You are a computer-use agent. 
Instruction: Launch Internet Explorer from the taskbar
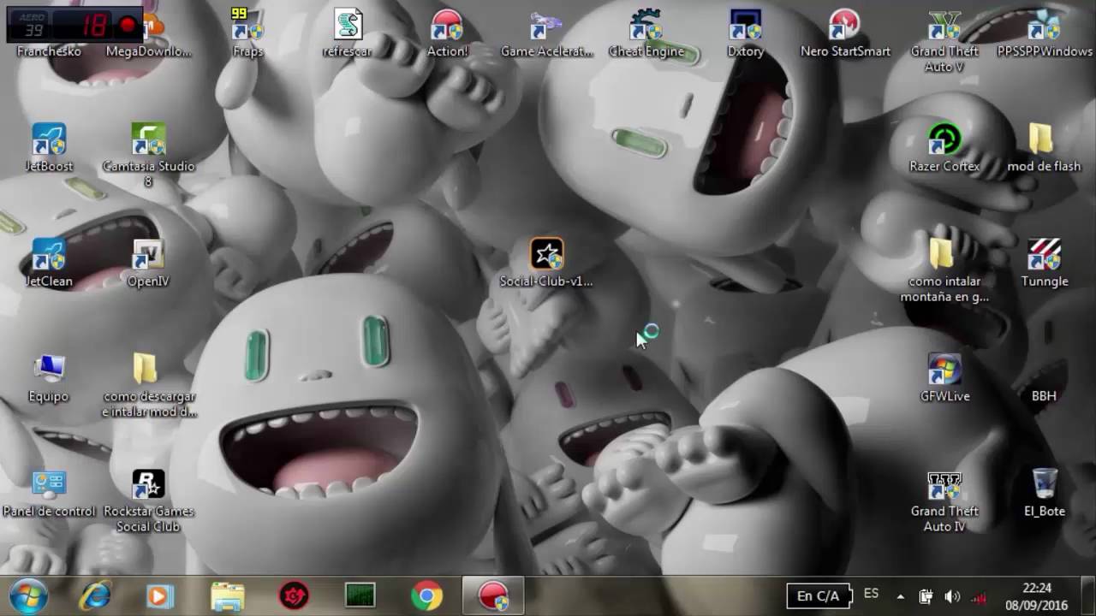pyautogui.click(x=95, y=595)
